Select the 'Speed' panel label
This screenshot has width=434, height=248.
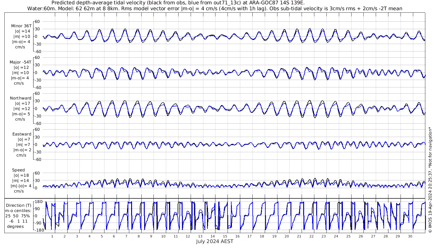coord(18,170)
